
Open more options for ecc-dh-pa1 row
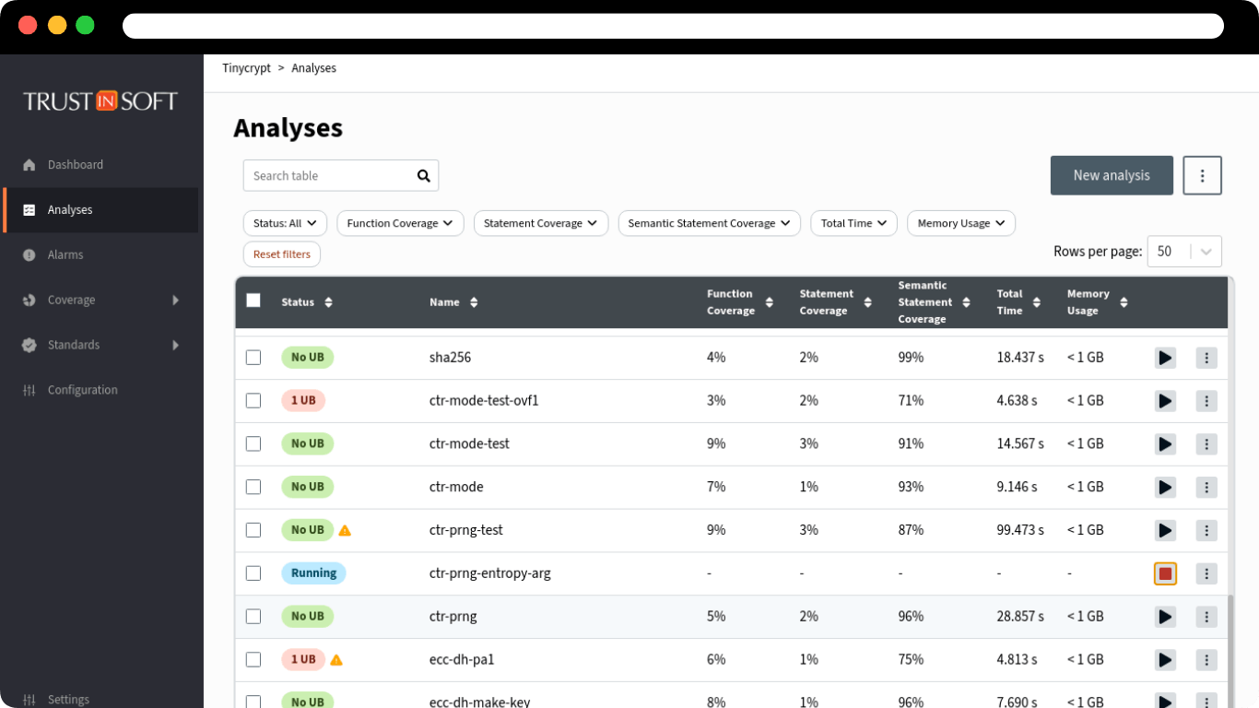pyautogui.click(x=1206, y=660)
